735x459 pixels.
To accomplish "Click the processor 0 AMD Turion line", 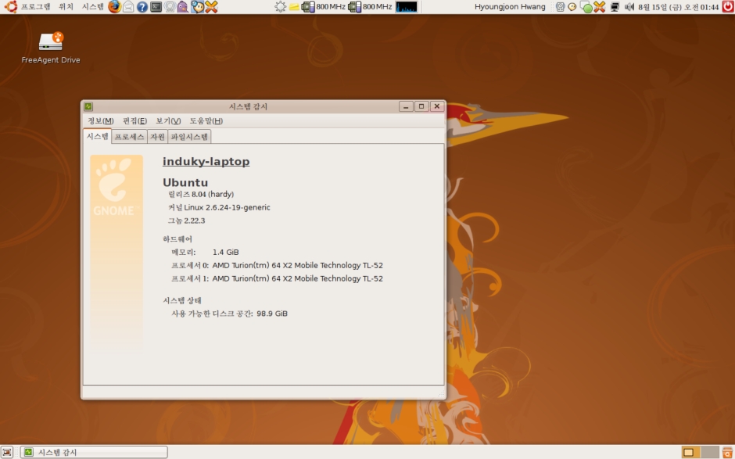I will (277, 265).
